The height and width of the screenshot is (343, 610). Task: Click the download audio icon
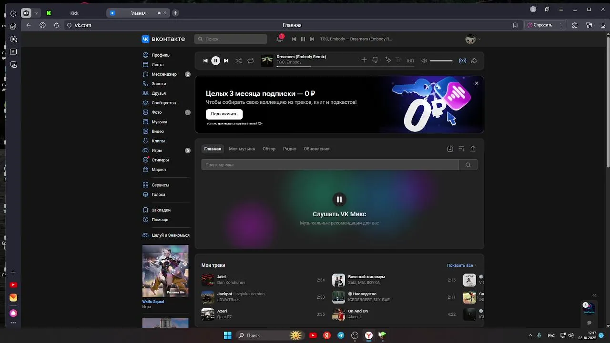pyautogui.click(x=450, y=149)
